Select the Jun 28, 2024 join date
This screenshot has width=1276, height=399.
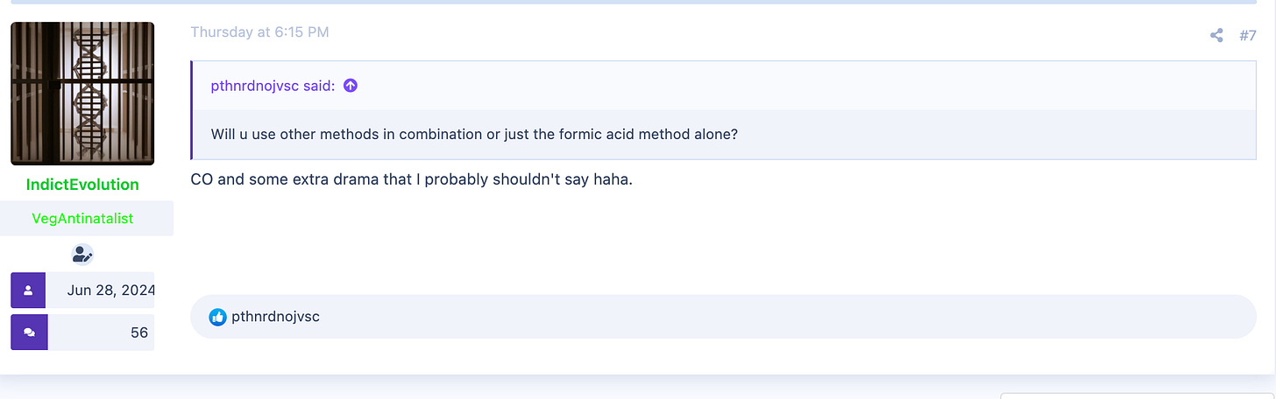coord(111,290)
